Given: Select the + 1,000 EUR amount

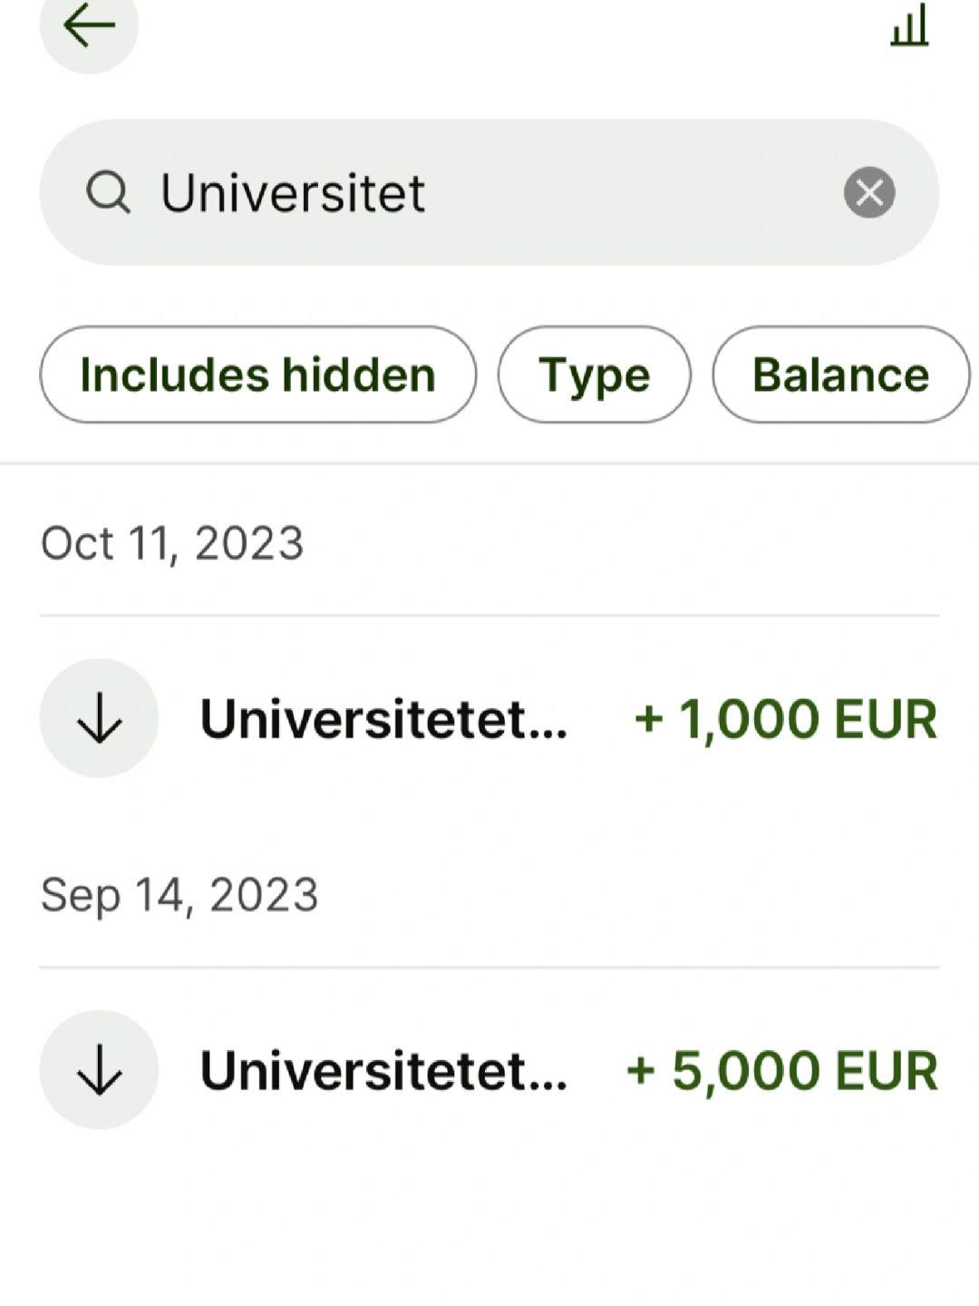Looking at the screenshot, I should 785,718.
